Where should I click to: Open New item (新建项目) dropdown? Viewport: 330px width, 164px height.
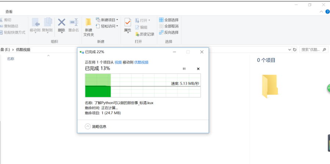(x=107, y=20)
